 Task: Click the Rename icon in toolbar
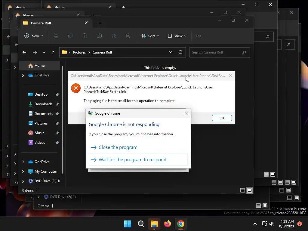(99, 36)
